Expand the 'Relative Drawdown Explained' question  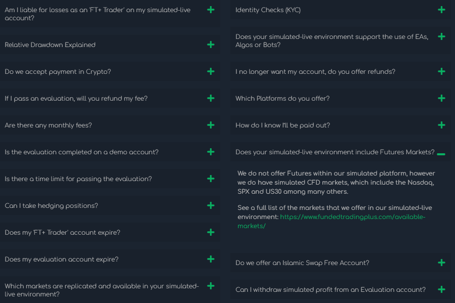coord(211,45)
